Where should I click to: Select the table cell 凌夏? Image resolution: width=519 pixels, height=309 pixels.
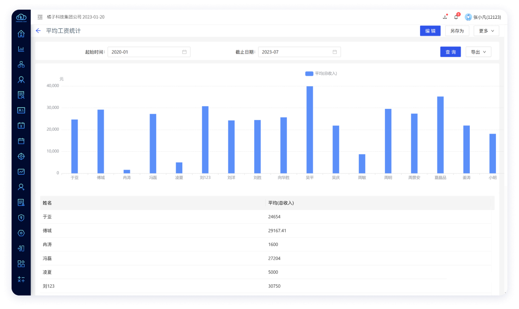(47, 272)
